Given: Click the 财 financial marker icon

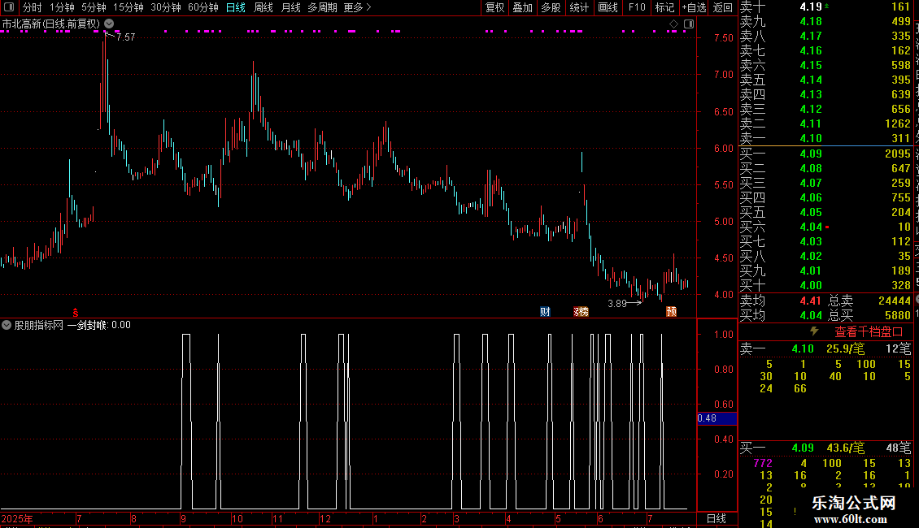Looking at the screenshot, I should [545, 311].
